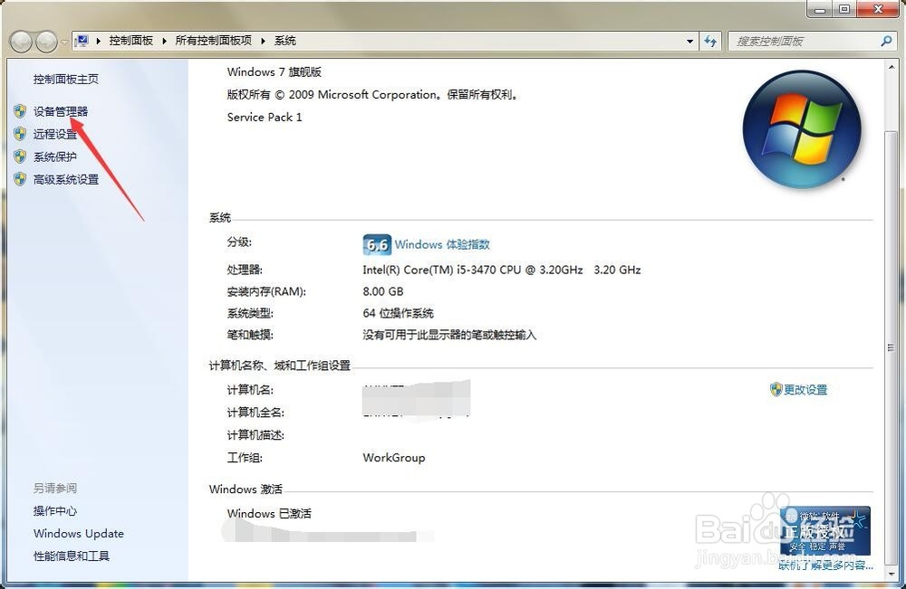Select 系统 breadcrumb in address bar
Viewport: 906px width, 589px height.
coord(284,41)
